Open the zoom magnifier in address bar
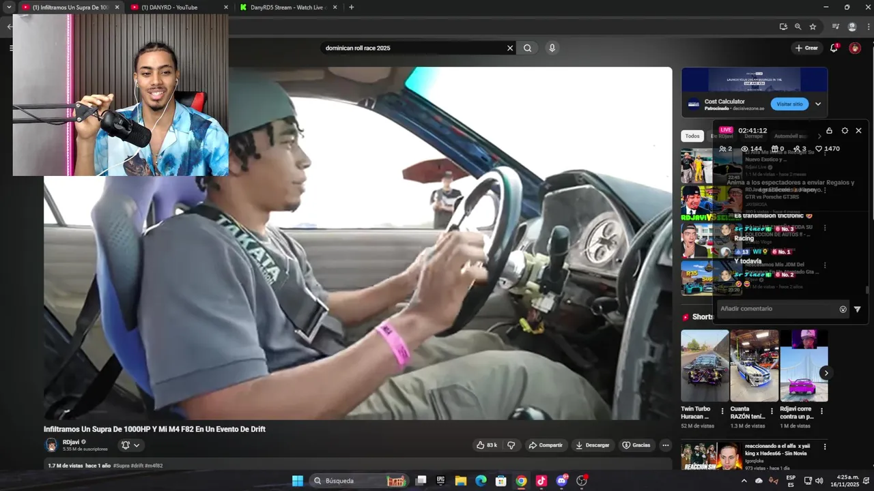This screenshot has width=874, height=491. click(798, 27)
